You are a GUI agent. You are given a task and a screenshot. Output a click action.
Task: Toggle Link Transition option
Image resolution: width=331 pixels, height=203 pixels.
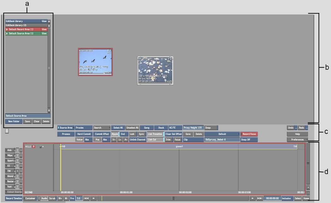click(x=155, y=134)
